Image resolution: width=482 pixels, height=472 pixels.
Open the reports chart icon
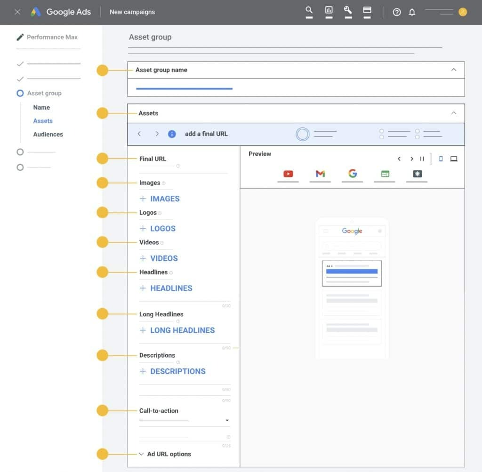coord(329,10)
